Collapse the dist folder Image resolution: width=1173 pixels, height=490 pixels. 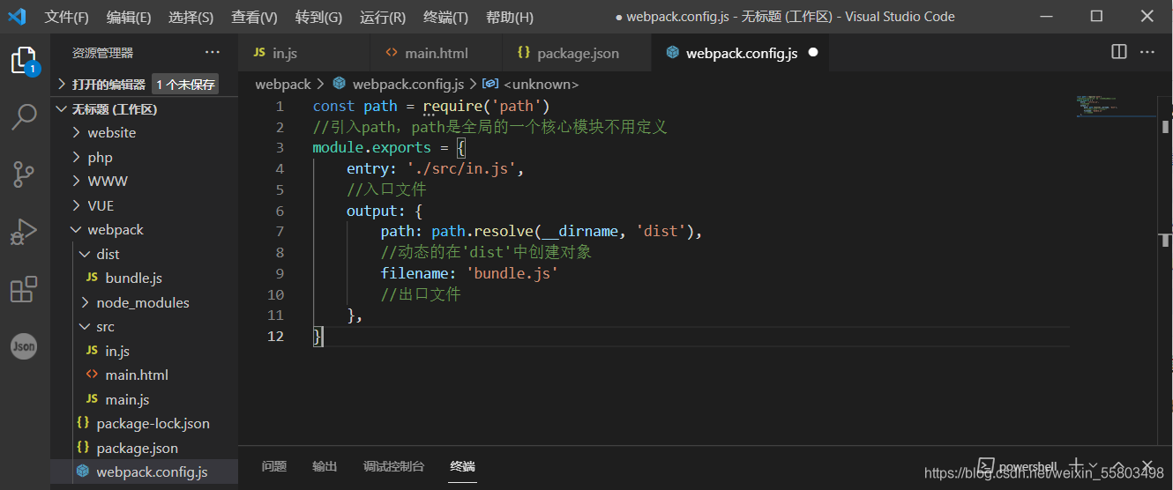[x=86, y=254]
